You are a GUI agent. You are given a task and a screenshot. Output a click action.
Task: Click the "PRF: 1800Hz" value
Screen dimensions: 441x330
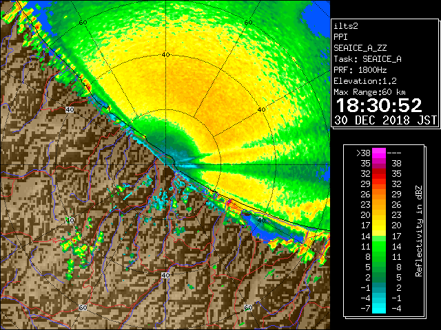(x=360, y=70)
